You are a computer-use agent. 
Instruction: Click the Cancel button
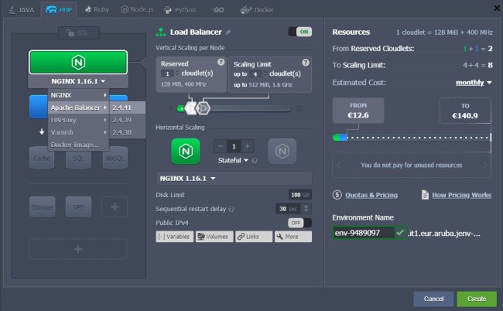point(433,299)
